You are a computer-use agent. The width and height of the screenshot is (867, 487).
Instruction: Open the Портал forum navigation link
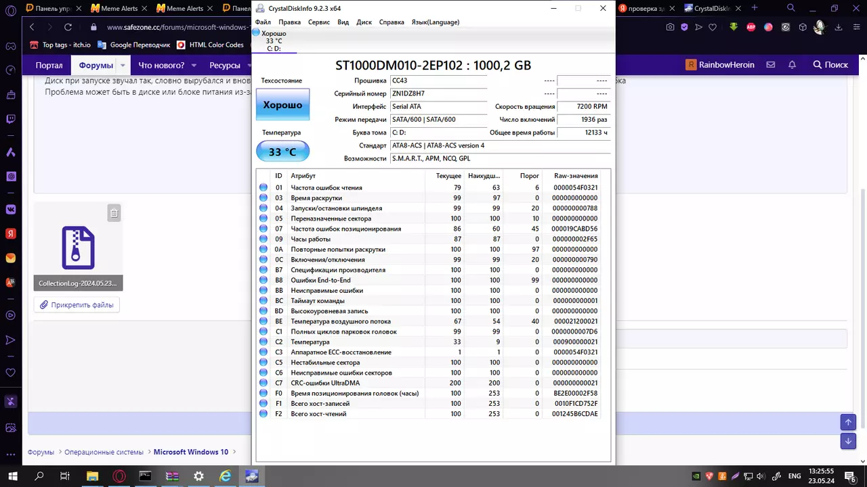[49, 65]
